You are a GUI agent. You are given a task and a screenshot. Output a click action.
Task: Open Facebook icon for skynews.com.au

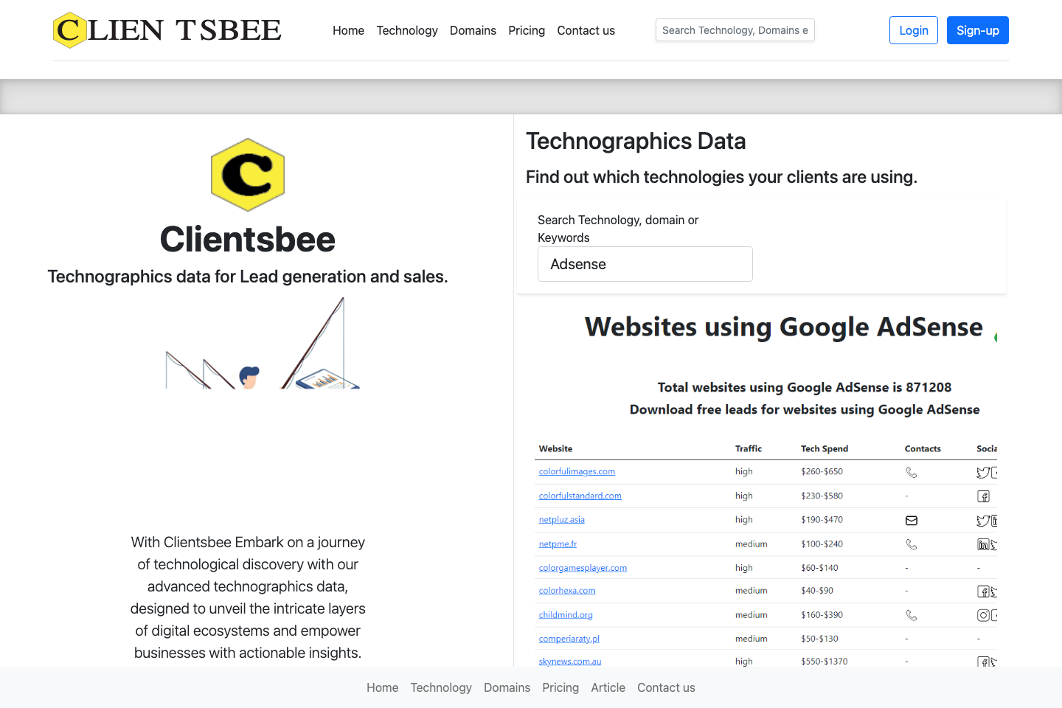984,662
